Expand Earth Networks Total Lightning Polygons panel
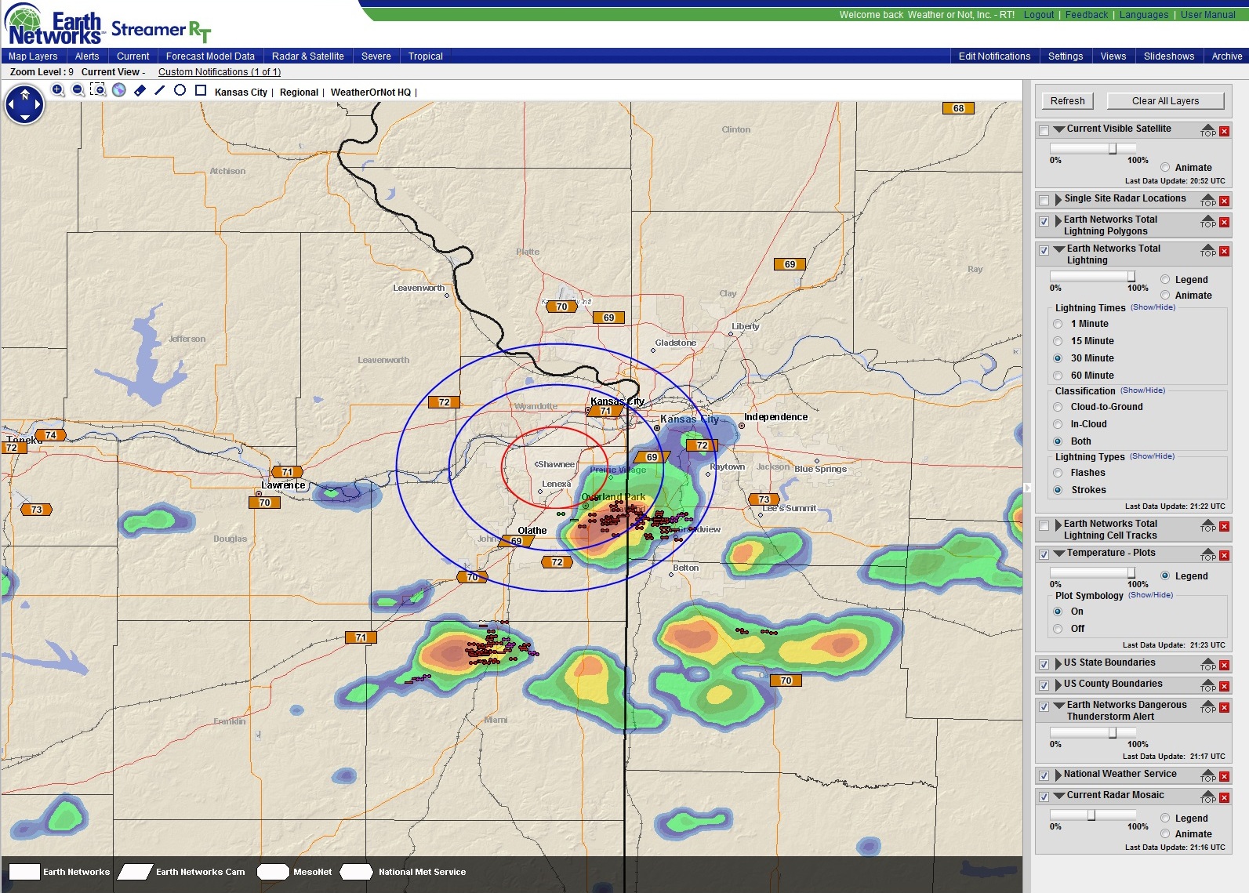The height and width of the screenshot is (893, 1249). click(1058, 221)
